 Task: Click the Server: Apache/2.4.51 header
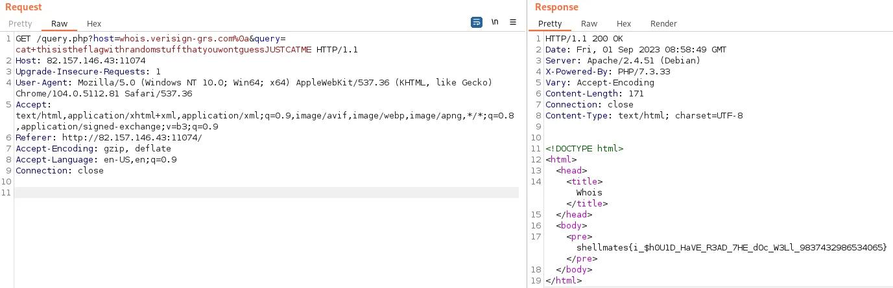tap(623, 61)
